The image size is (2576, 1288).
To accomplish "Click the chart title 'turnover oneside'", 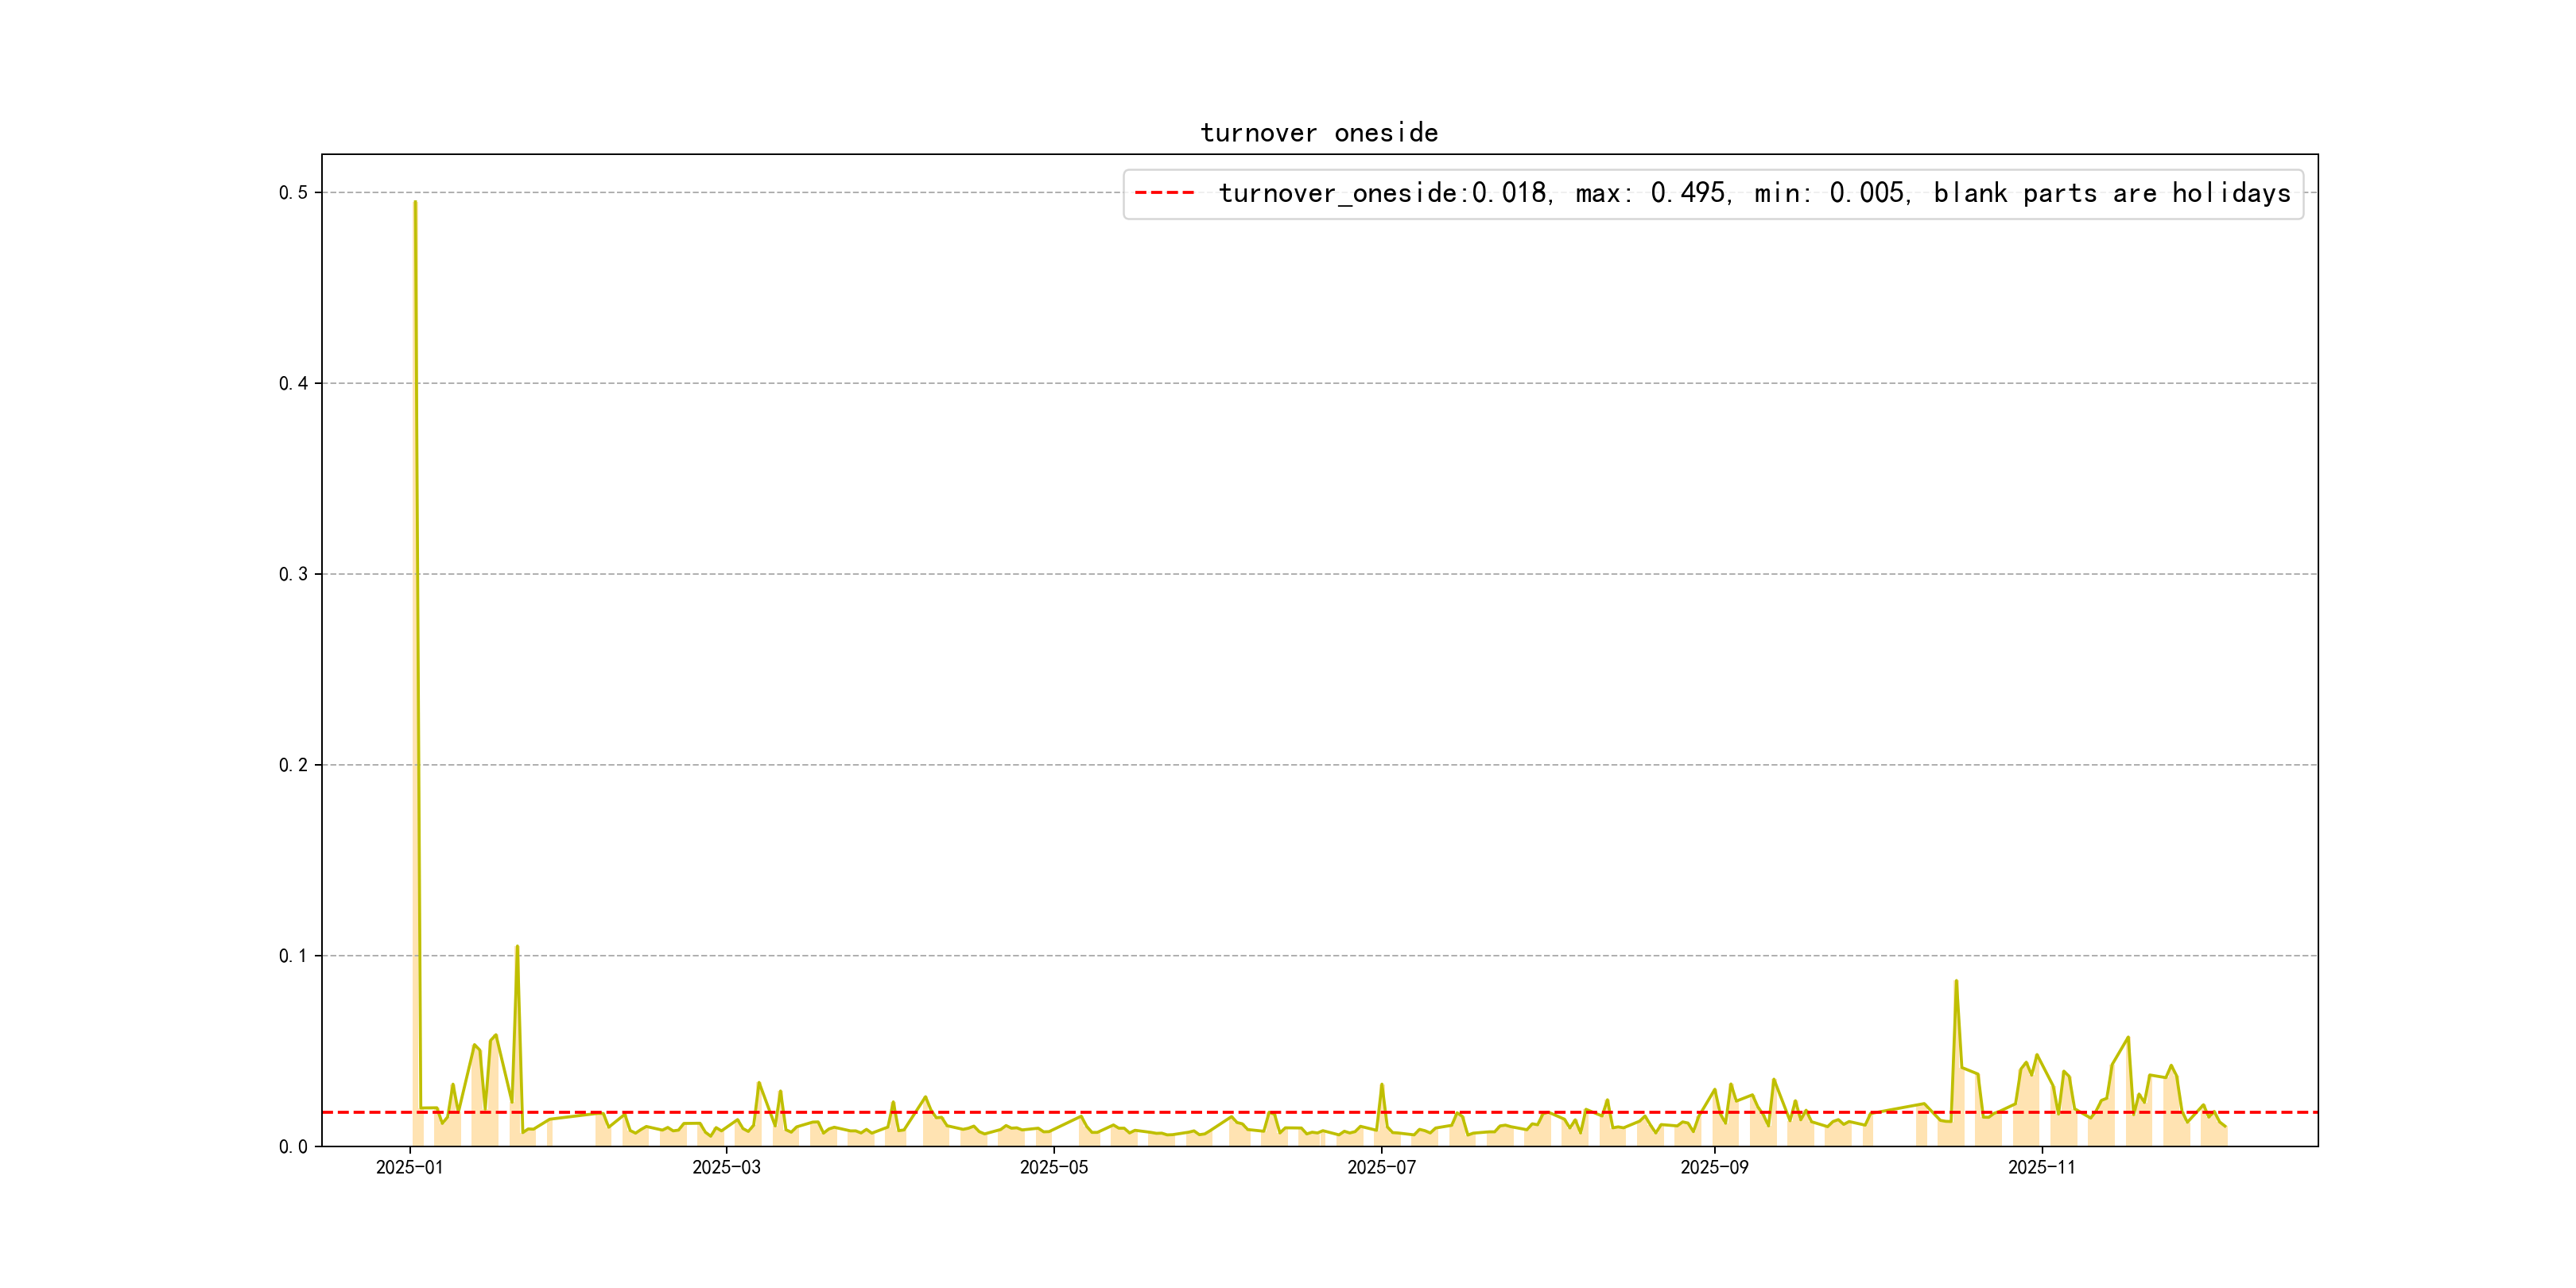I will (1318, 133).
